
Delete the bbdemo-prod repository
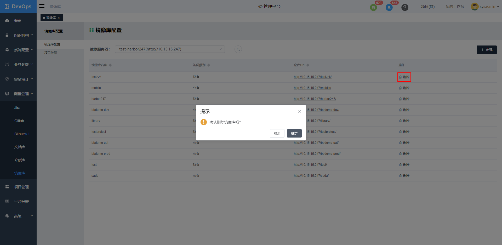coord(404,154)
